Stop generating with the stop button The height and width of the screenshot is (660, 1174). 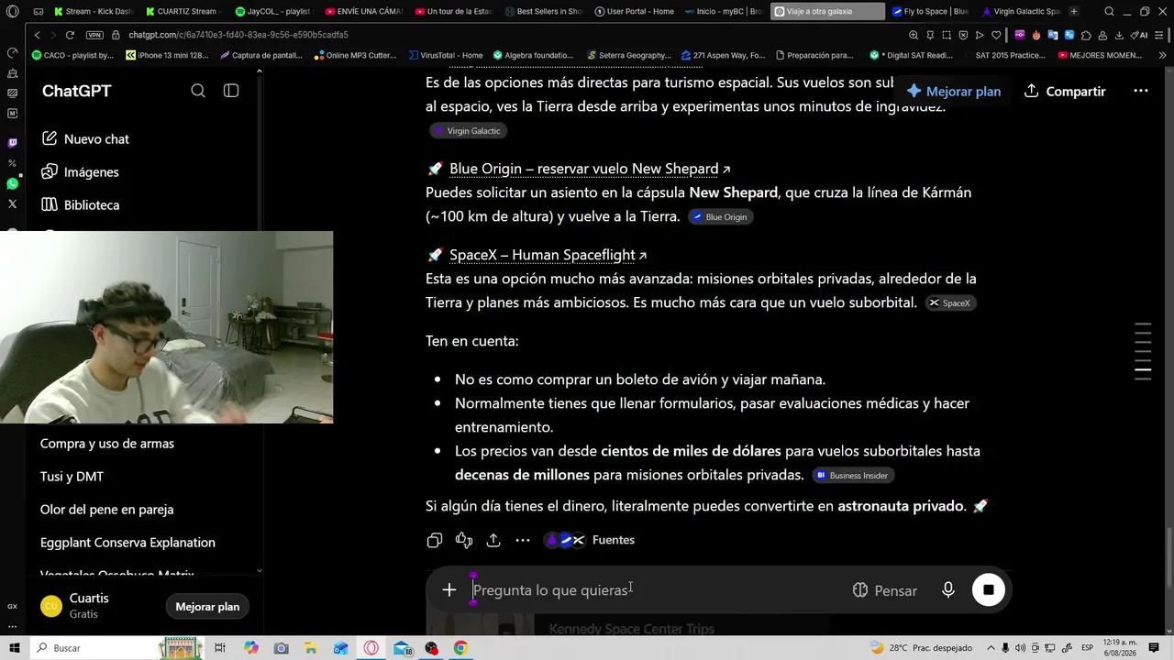(x=989, y=590)
